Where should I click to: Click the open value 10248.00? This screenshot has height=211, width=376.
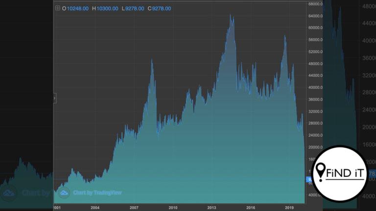coord(78,9)
